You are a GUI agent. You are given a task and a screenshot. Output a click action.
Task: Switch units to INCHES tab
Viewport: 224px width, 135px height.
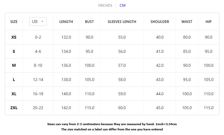pyautogui.click(x=105, y=6)
